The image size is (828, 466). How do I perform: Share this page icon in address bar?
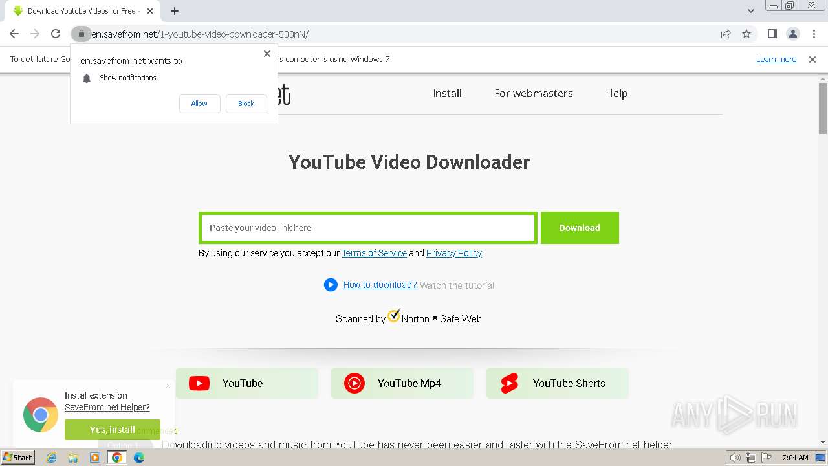pos(726,34)
